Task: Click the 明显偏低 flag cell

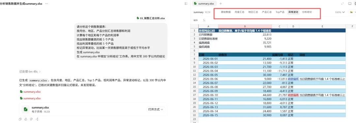Action: (x=293, y=79)
